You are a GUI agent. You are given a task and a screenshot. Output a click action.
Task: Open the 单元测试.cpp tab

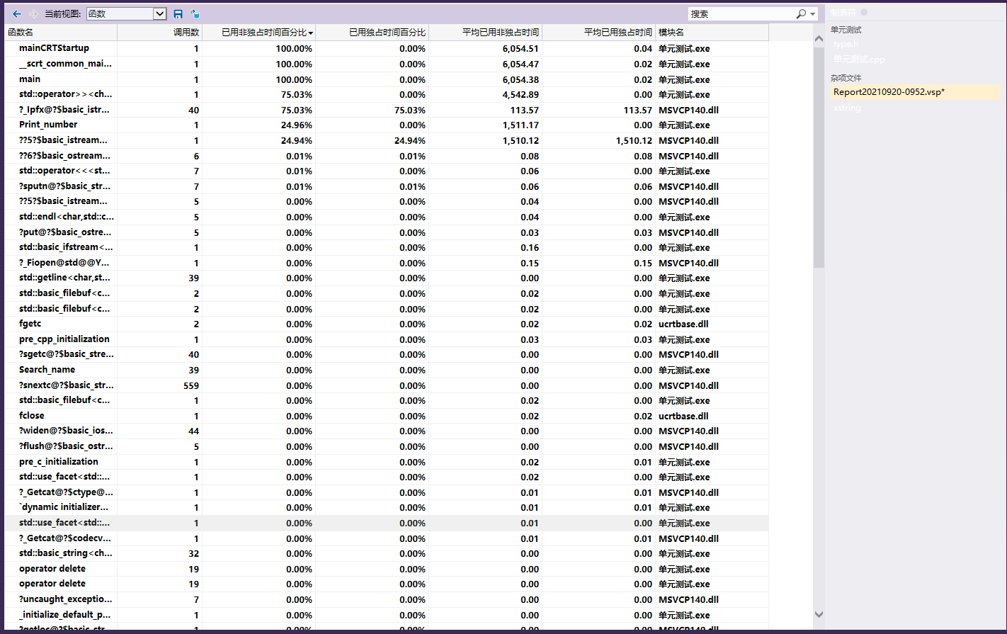tap(859, 60)
